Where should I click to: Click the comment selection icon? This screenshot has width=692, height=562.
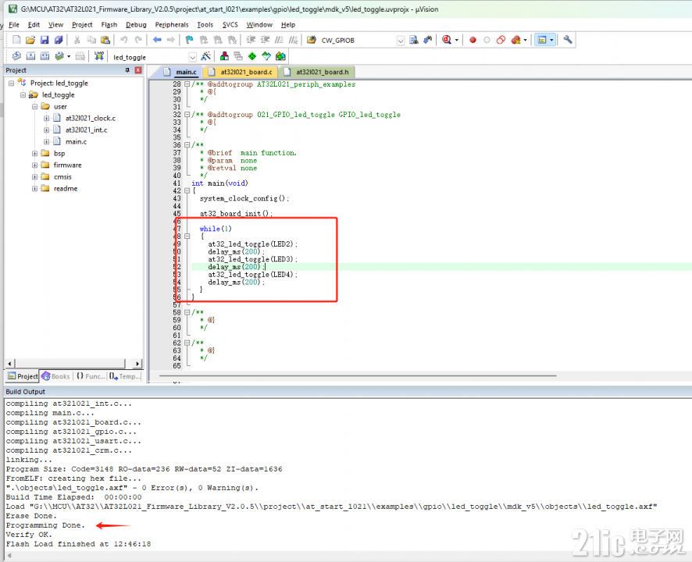click(279, 40)
